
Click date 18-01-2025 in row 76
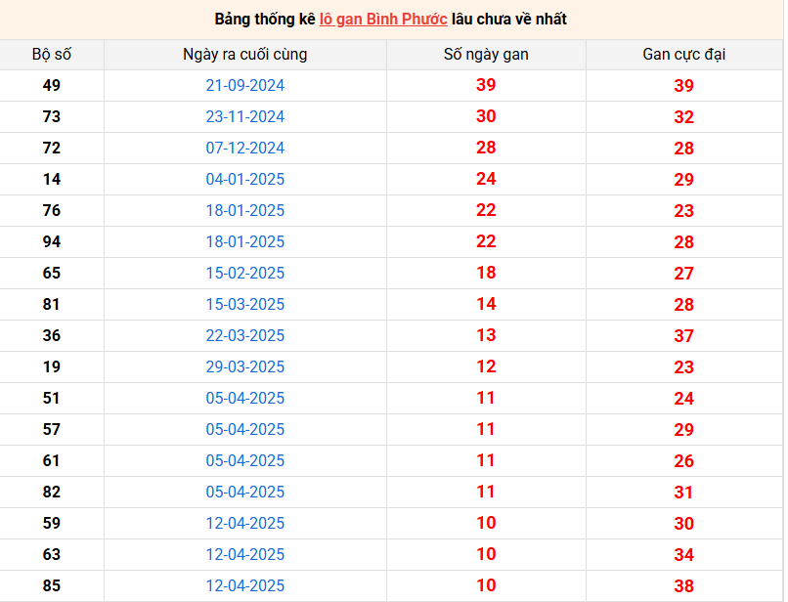point(244,211)
